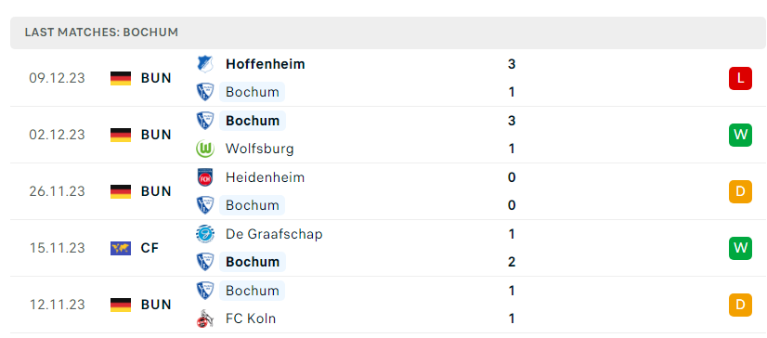
Task: Open the De Graafschap team link
Action: 274,234
